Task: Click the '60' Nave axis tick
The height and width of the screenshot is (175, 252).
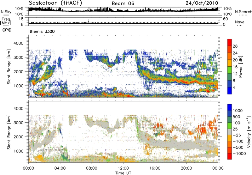Action: (226, 19)
